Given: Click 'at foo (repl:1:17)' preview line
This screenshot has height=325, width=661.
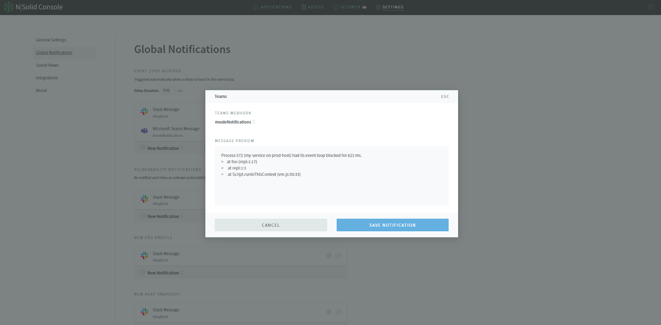Looking at the screenshot, I should click(x=242, y=162).
